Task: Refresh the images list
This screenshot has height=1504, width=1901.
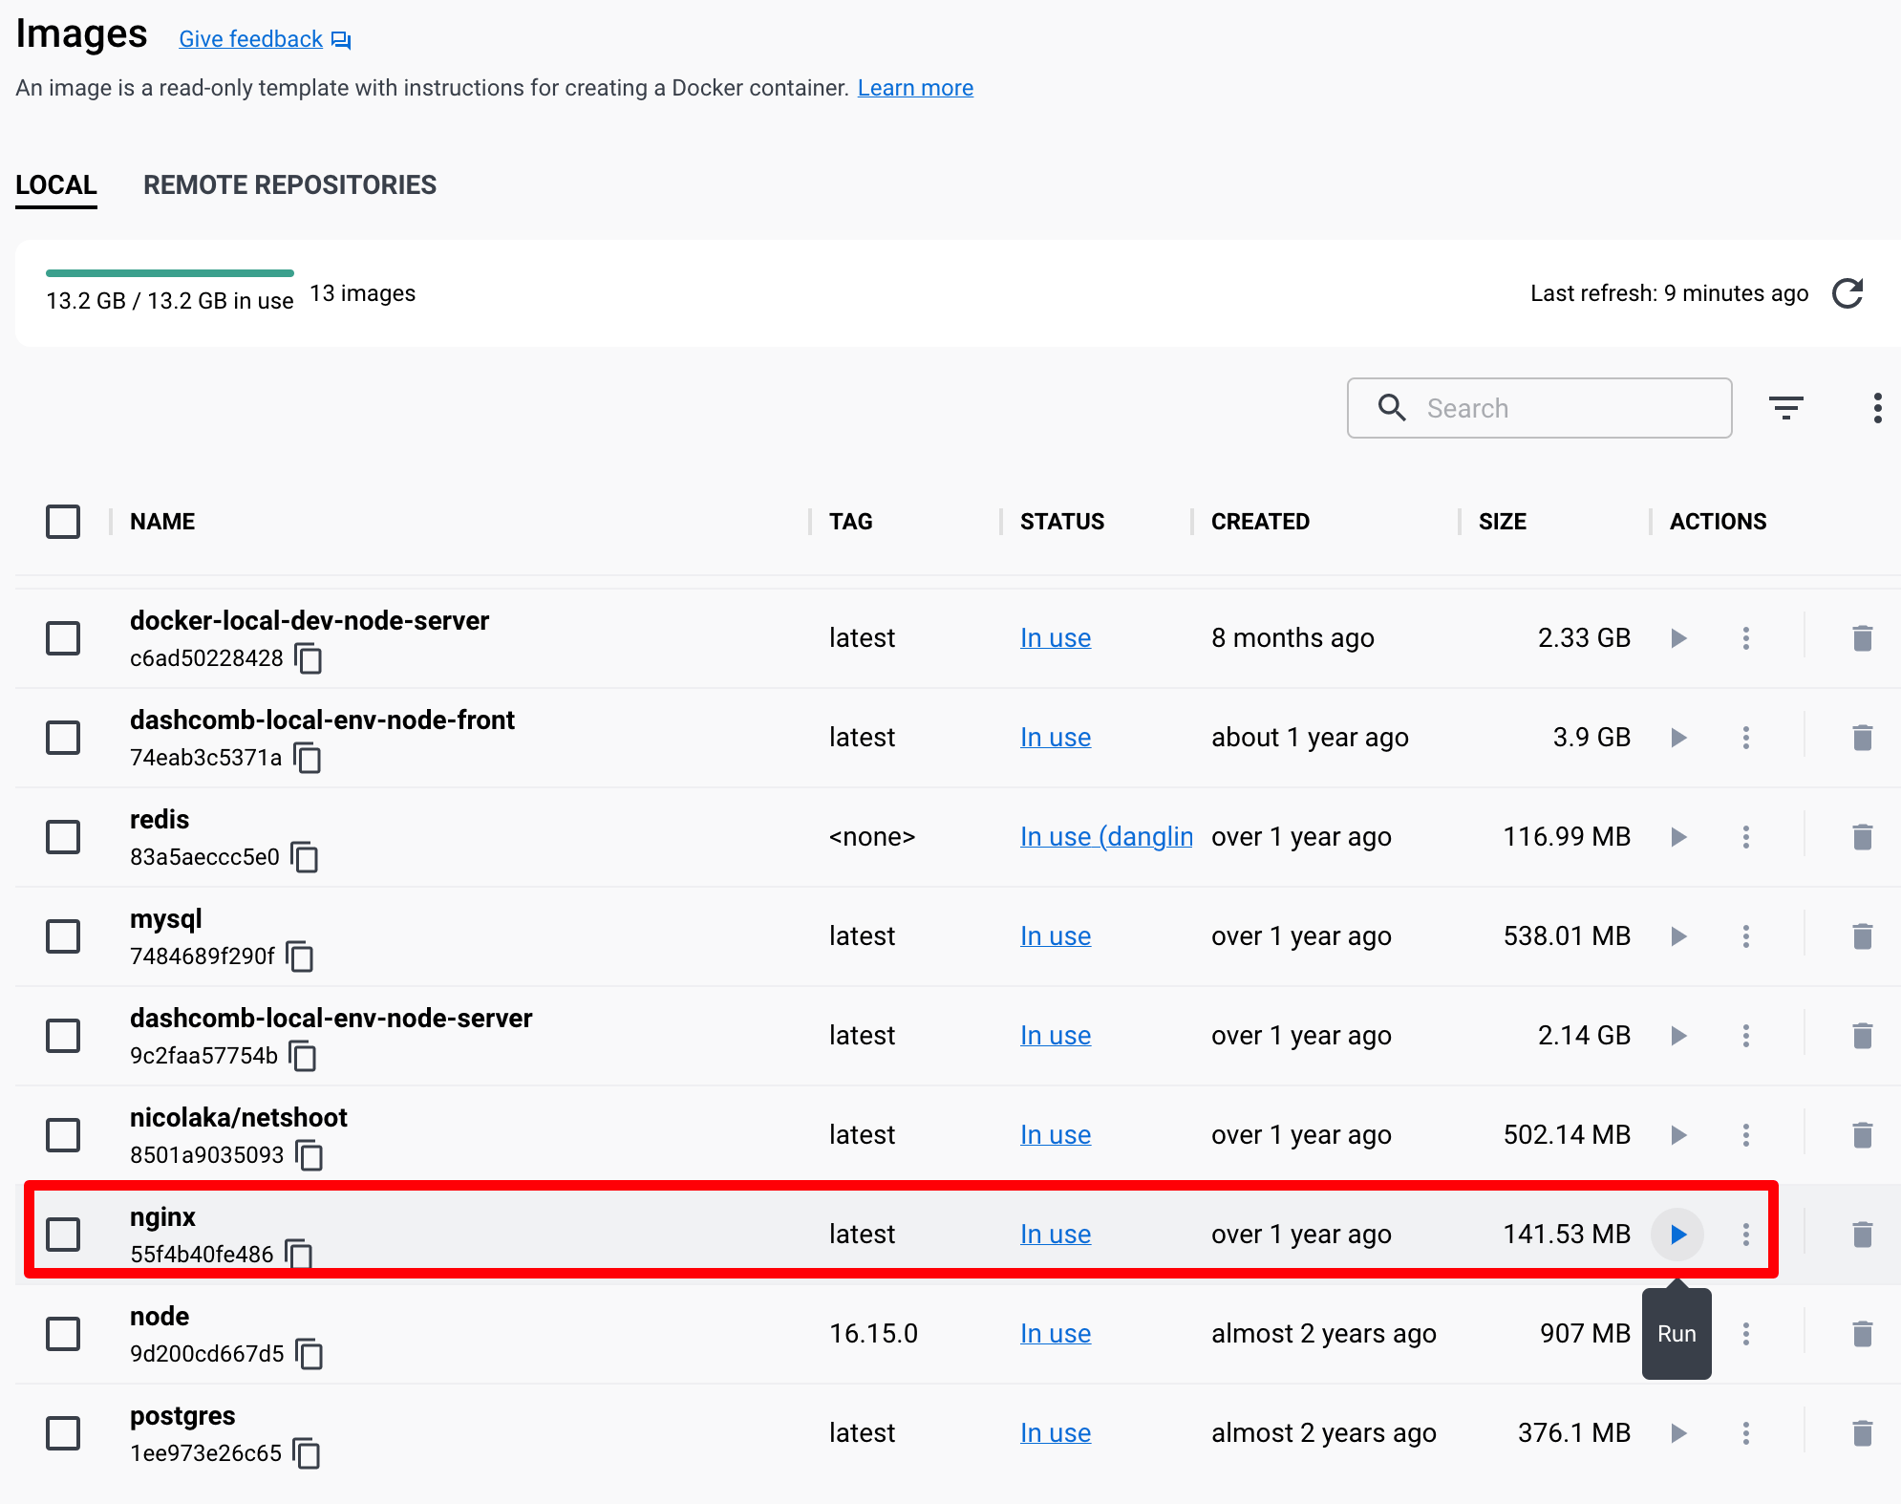Action: click(1848, 293)
